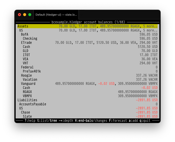The height and width of the screenshot is (142, 175).
Task: Select the ETrade account row
Action: point(26,43)
